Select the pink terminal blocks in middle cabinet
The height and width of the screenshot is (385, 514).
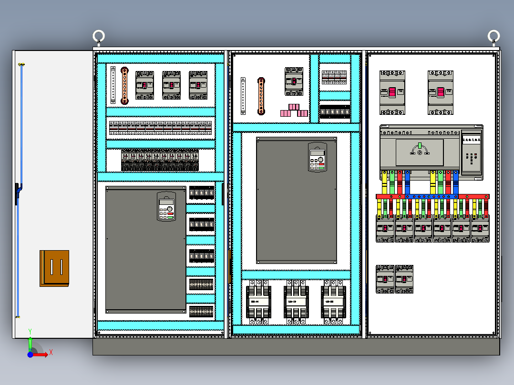tap(294, 111)
